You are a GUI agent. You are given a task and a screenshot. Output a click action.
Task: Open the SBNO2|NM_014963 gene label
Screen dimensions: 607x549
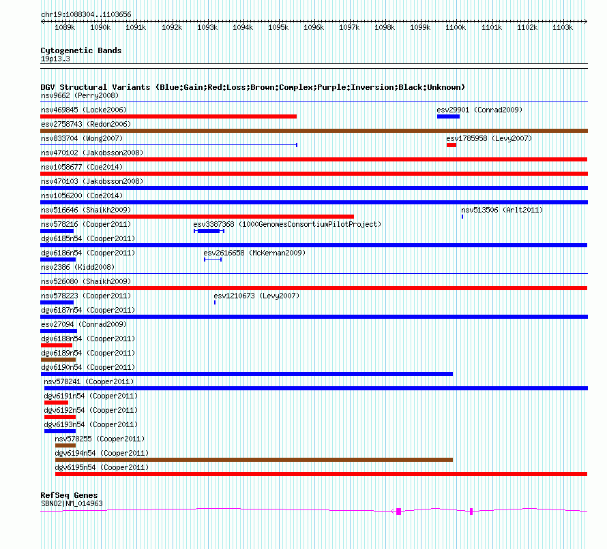tap(72, 503)
